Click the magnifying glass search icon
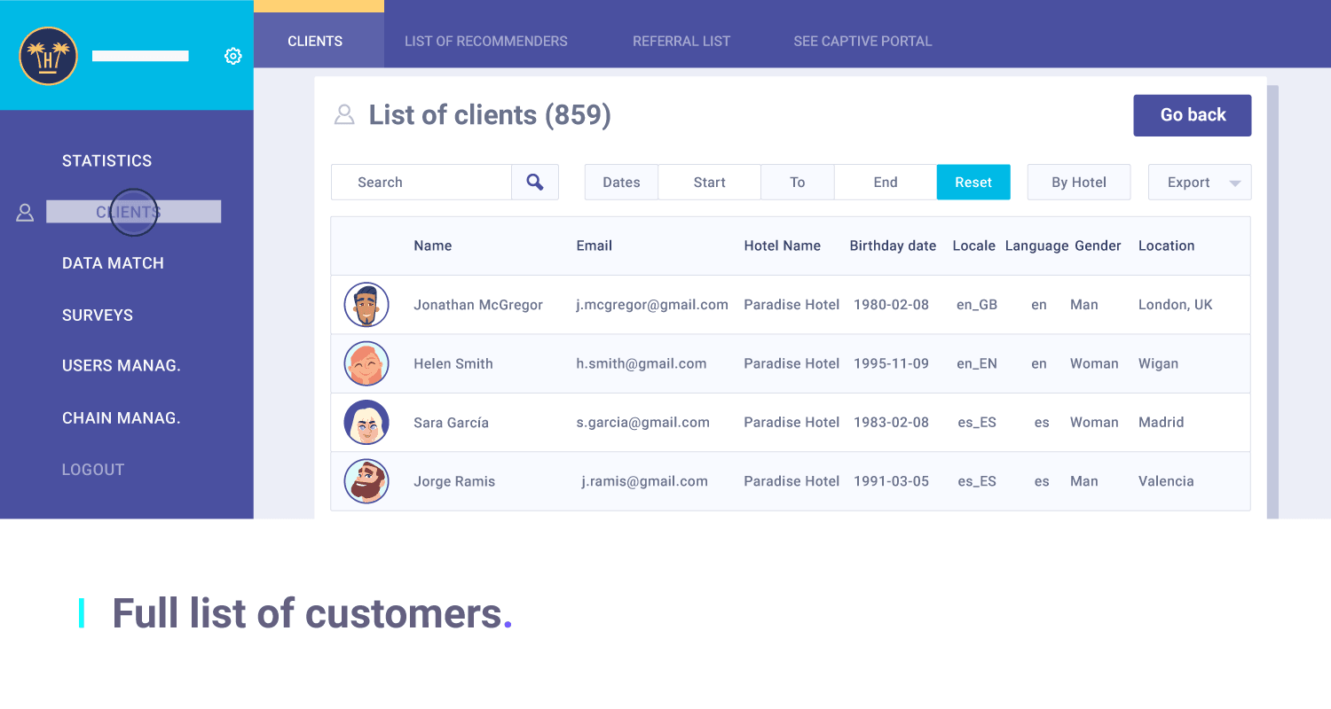The width and height of the screenshot is (1331, 709). [535, 182]
